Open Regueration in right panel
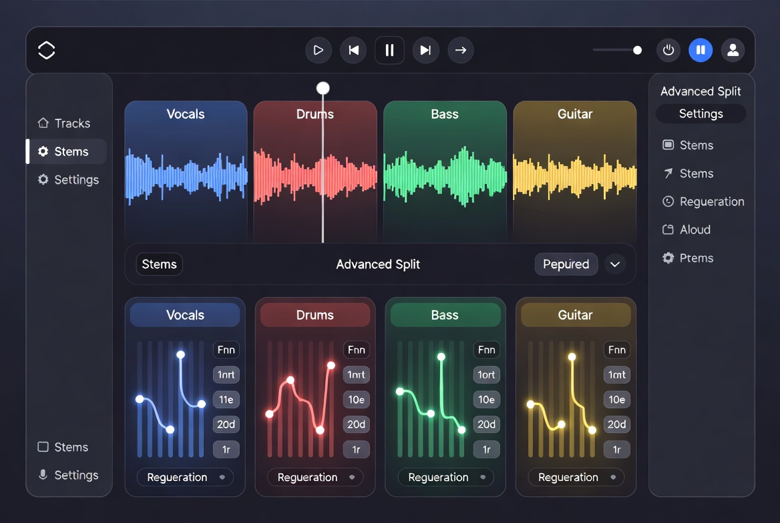 (703, 202)
